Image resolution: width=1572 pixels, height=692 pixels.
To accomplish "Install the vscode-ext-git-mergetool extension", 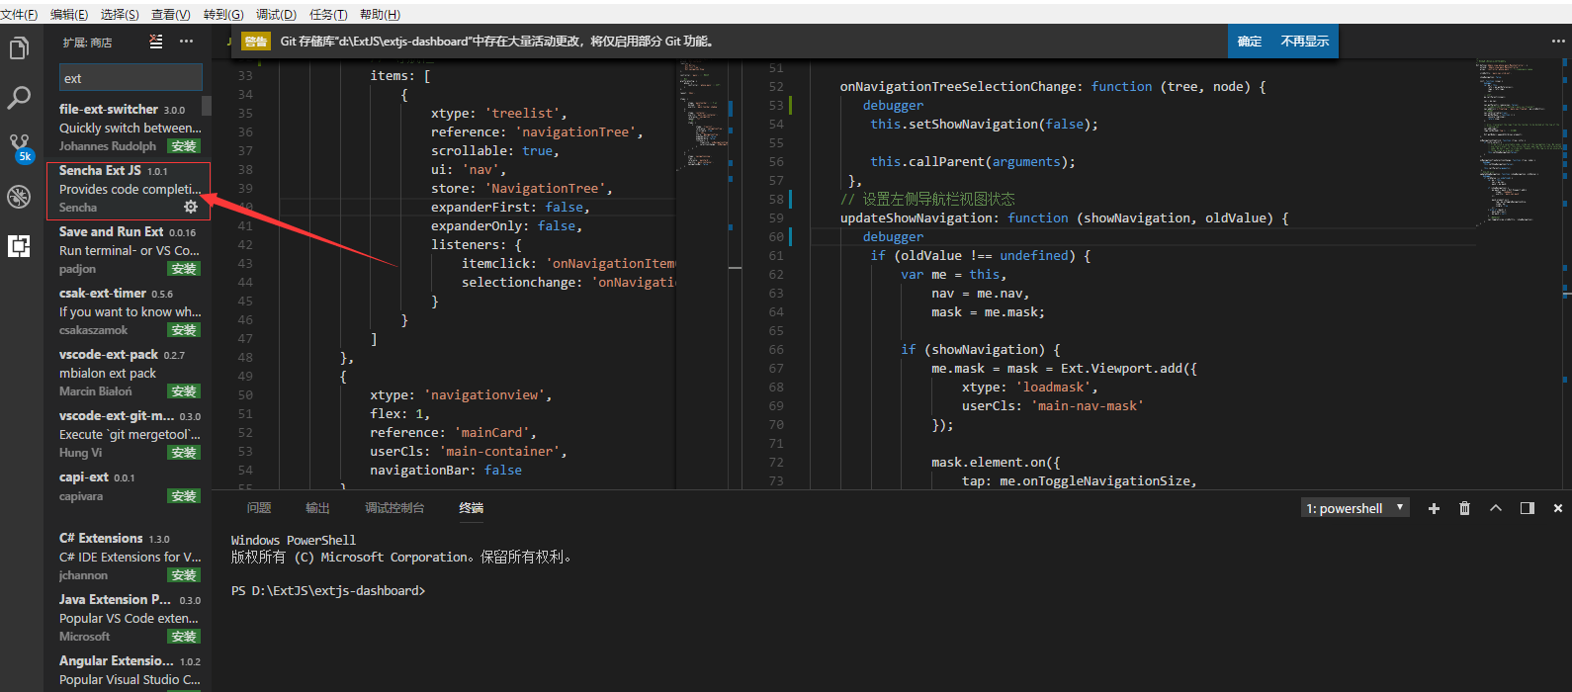I will pyautogui.click(x=184, y=453).
